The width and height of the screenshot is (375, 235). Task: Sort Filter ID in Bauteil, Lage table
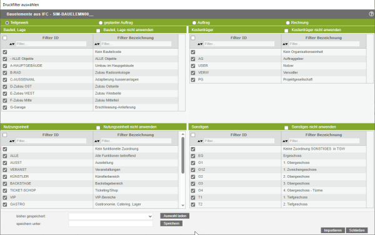pos(12,44)
